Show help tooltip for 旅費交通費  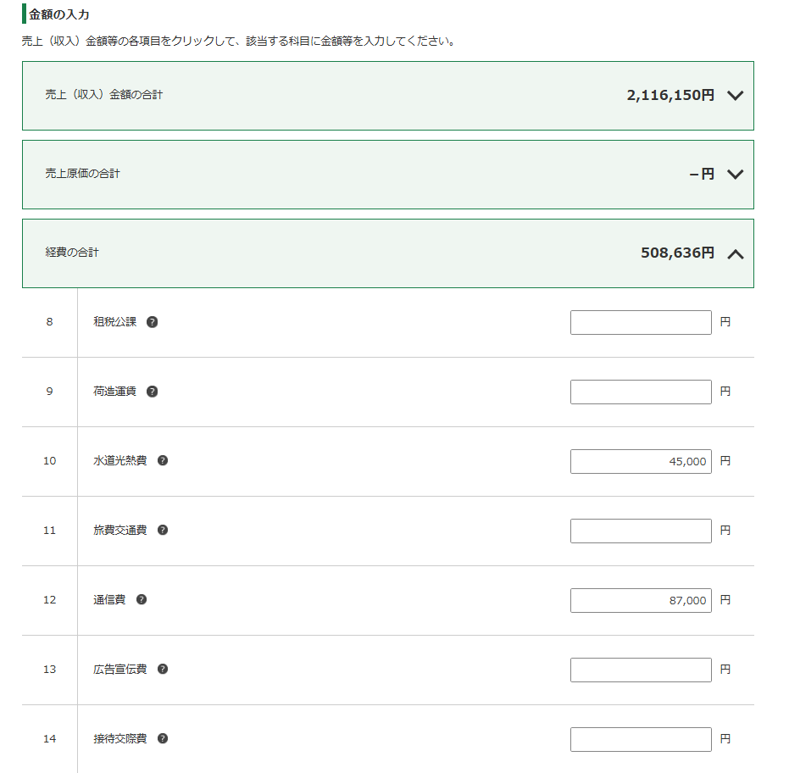[163, 531]
